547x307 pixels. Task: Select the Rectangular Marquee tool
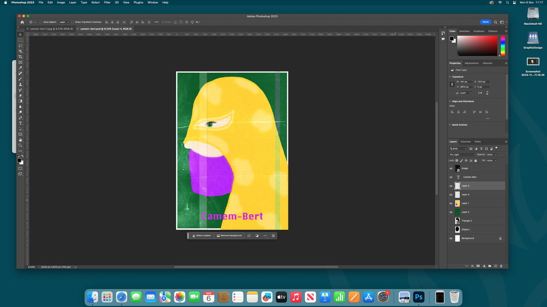click(20, 40)
